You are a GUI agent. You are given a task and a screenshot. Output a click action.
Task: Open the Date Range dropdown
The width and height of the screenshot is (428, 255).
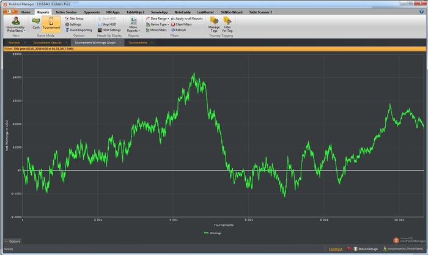[x=158, y=18]
